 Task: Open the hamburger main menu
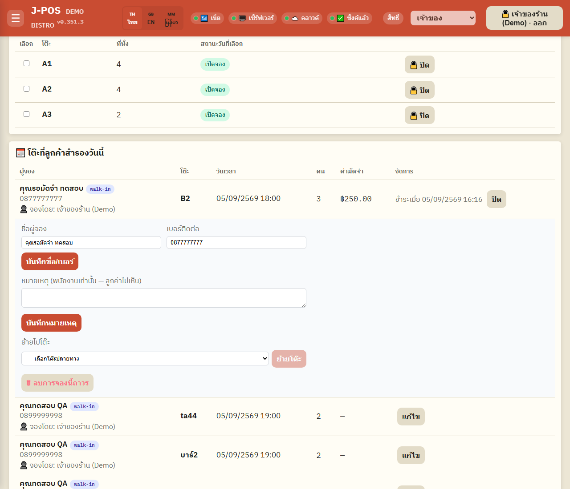16,18
